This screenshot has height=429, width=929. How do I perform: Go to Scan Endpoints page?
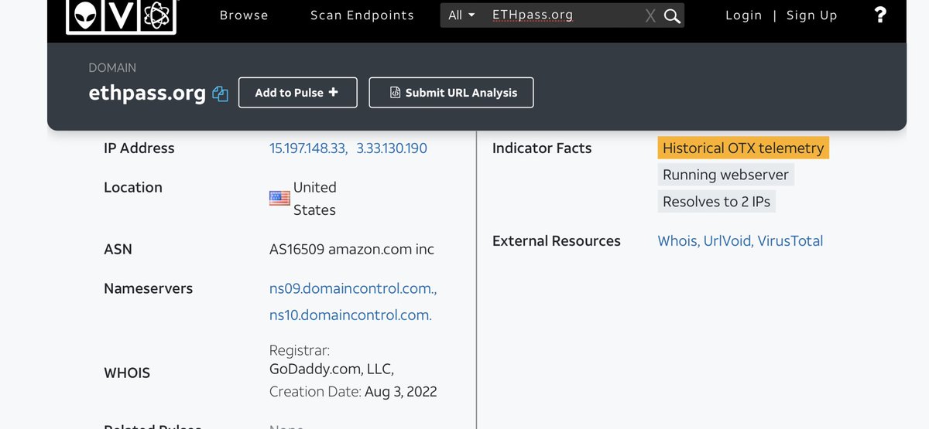(362, 15)
